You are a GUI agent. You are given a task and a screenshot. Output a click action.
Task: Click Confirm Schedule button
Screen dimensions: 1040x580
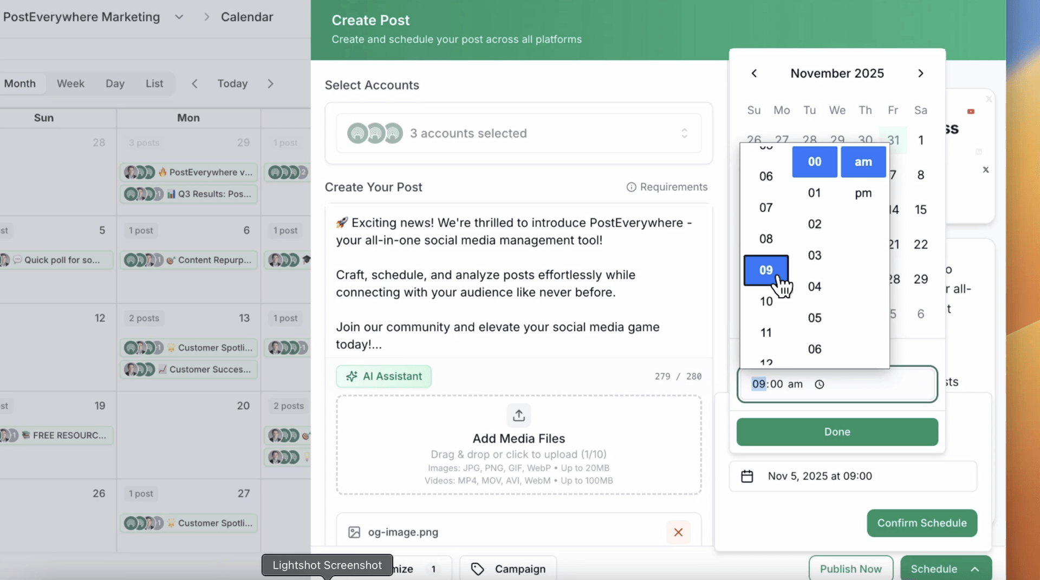pos(921,523)
